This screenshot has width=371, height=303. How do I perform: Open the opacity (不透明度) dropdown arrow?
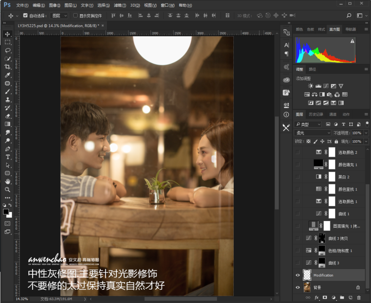click(x=366, y=133)
